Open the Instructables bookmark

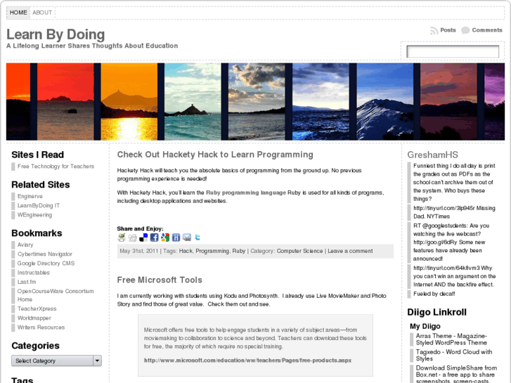coord(34,273)
